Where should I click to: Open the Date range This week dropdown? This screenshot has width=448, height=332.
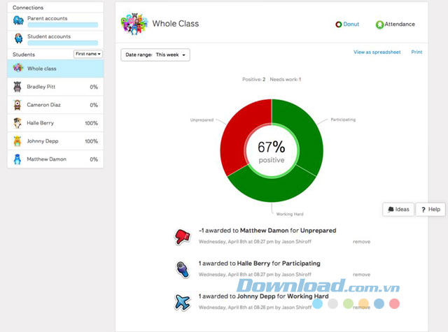(155, 55)
